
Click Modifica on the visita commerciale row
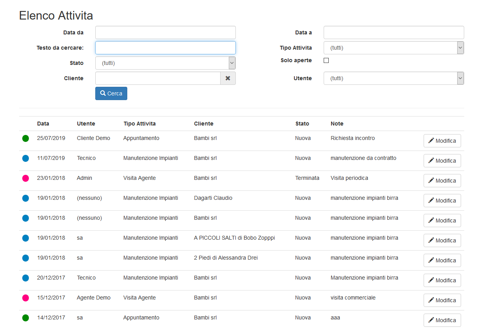pos(442,300)
